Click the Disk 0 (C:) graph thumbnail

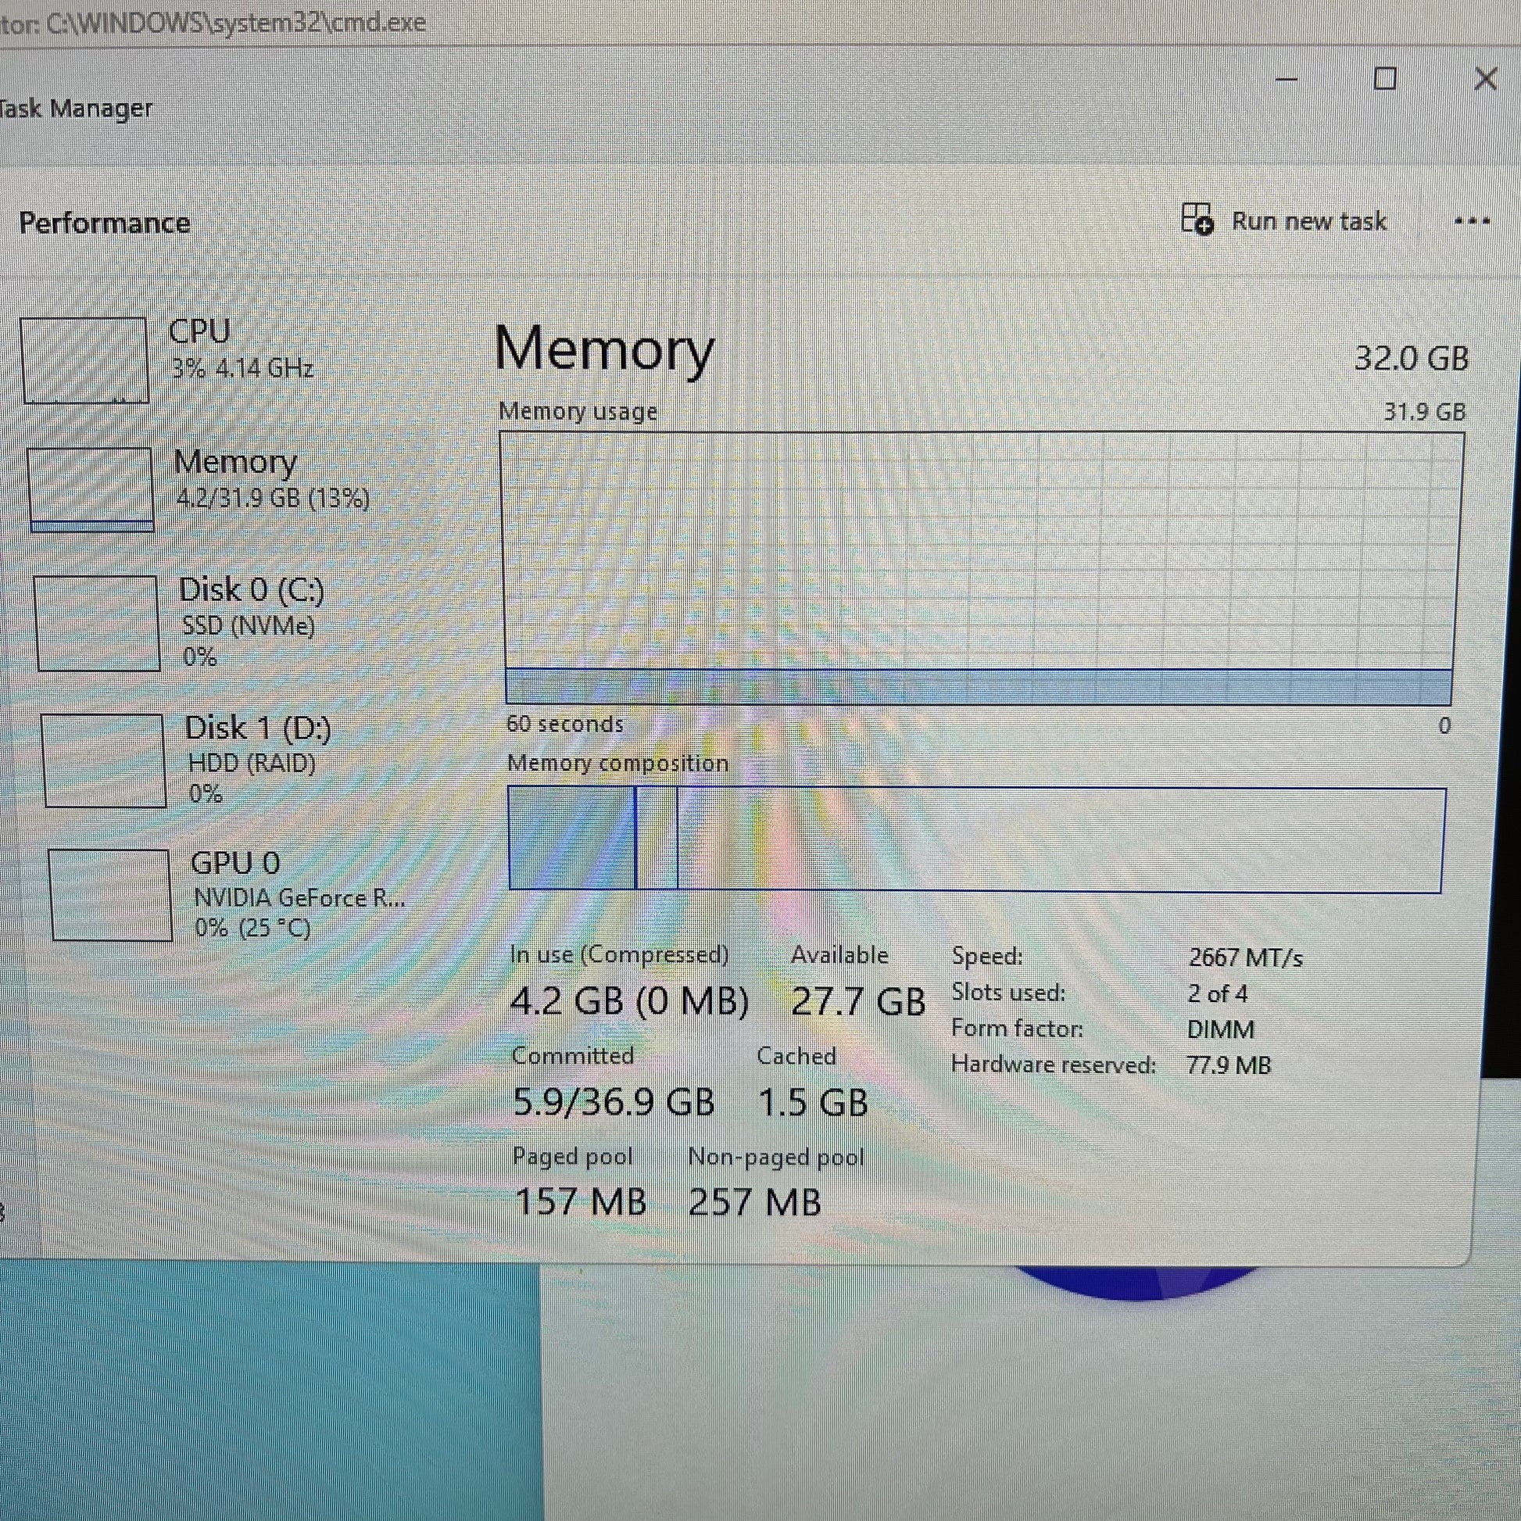coord(97,623)
